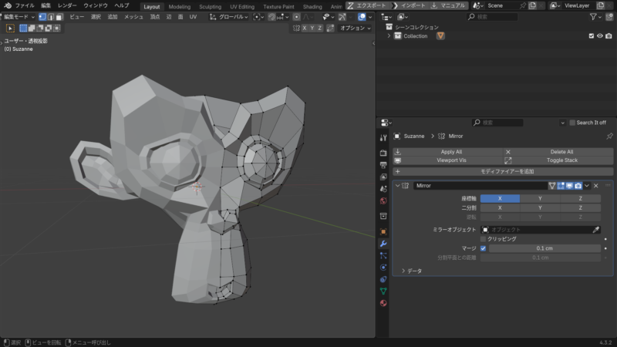Click eyedropper for mirror object
This screenshot has width=617, height=347.
[596, 230]
